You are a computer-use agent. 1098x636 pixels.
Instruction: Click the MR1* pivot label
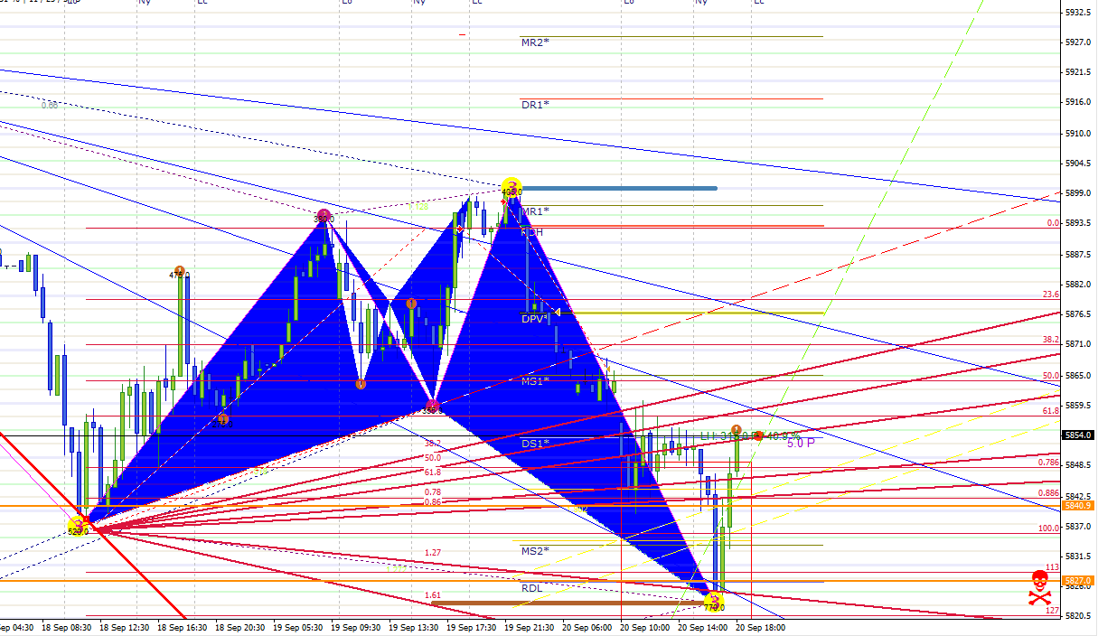point(535,211)
